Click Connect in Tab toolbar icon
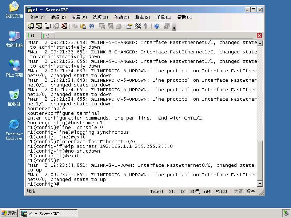The height and width of the screenshot is (218, 291). coord(48,26)
